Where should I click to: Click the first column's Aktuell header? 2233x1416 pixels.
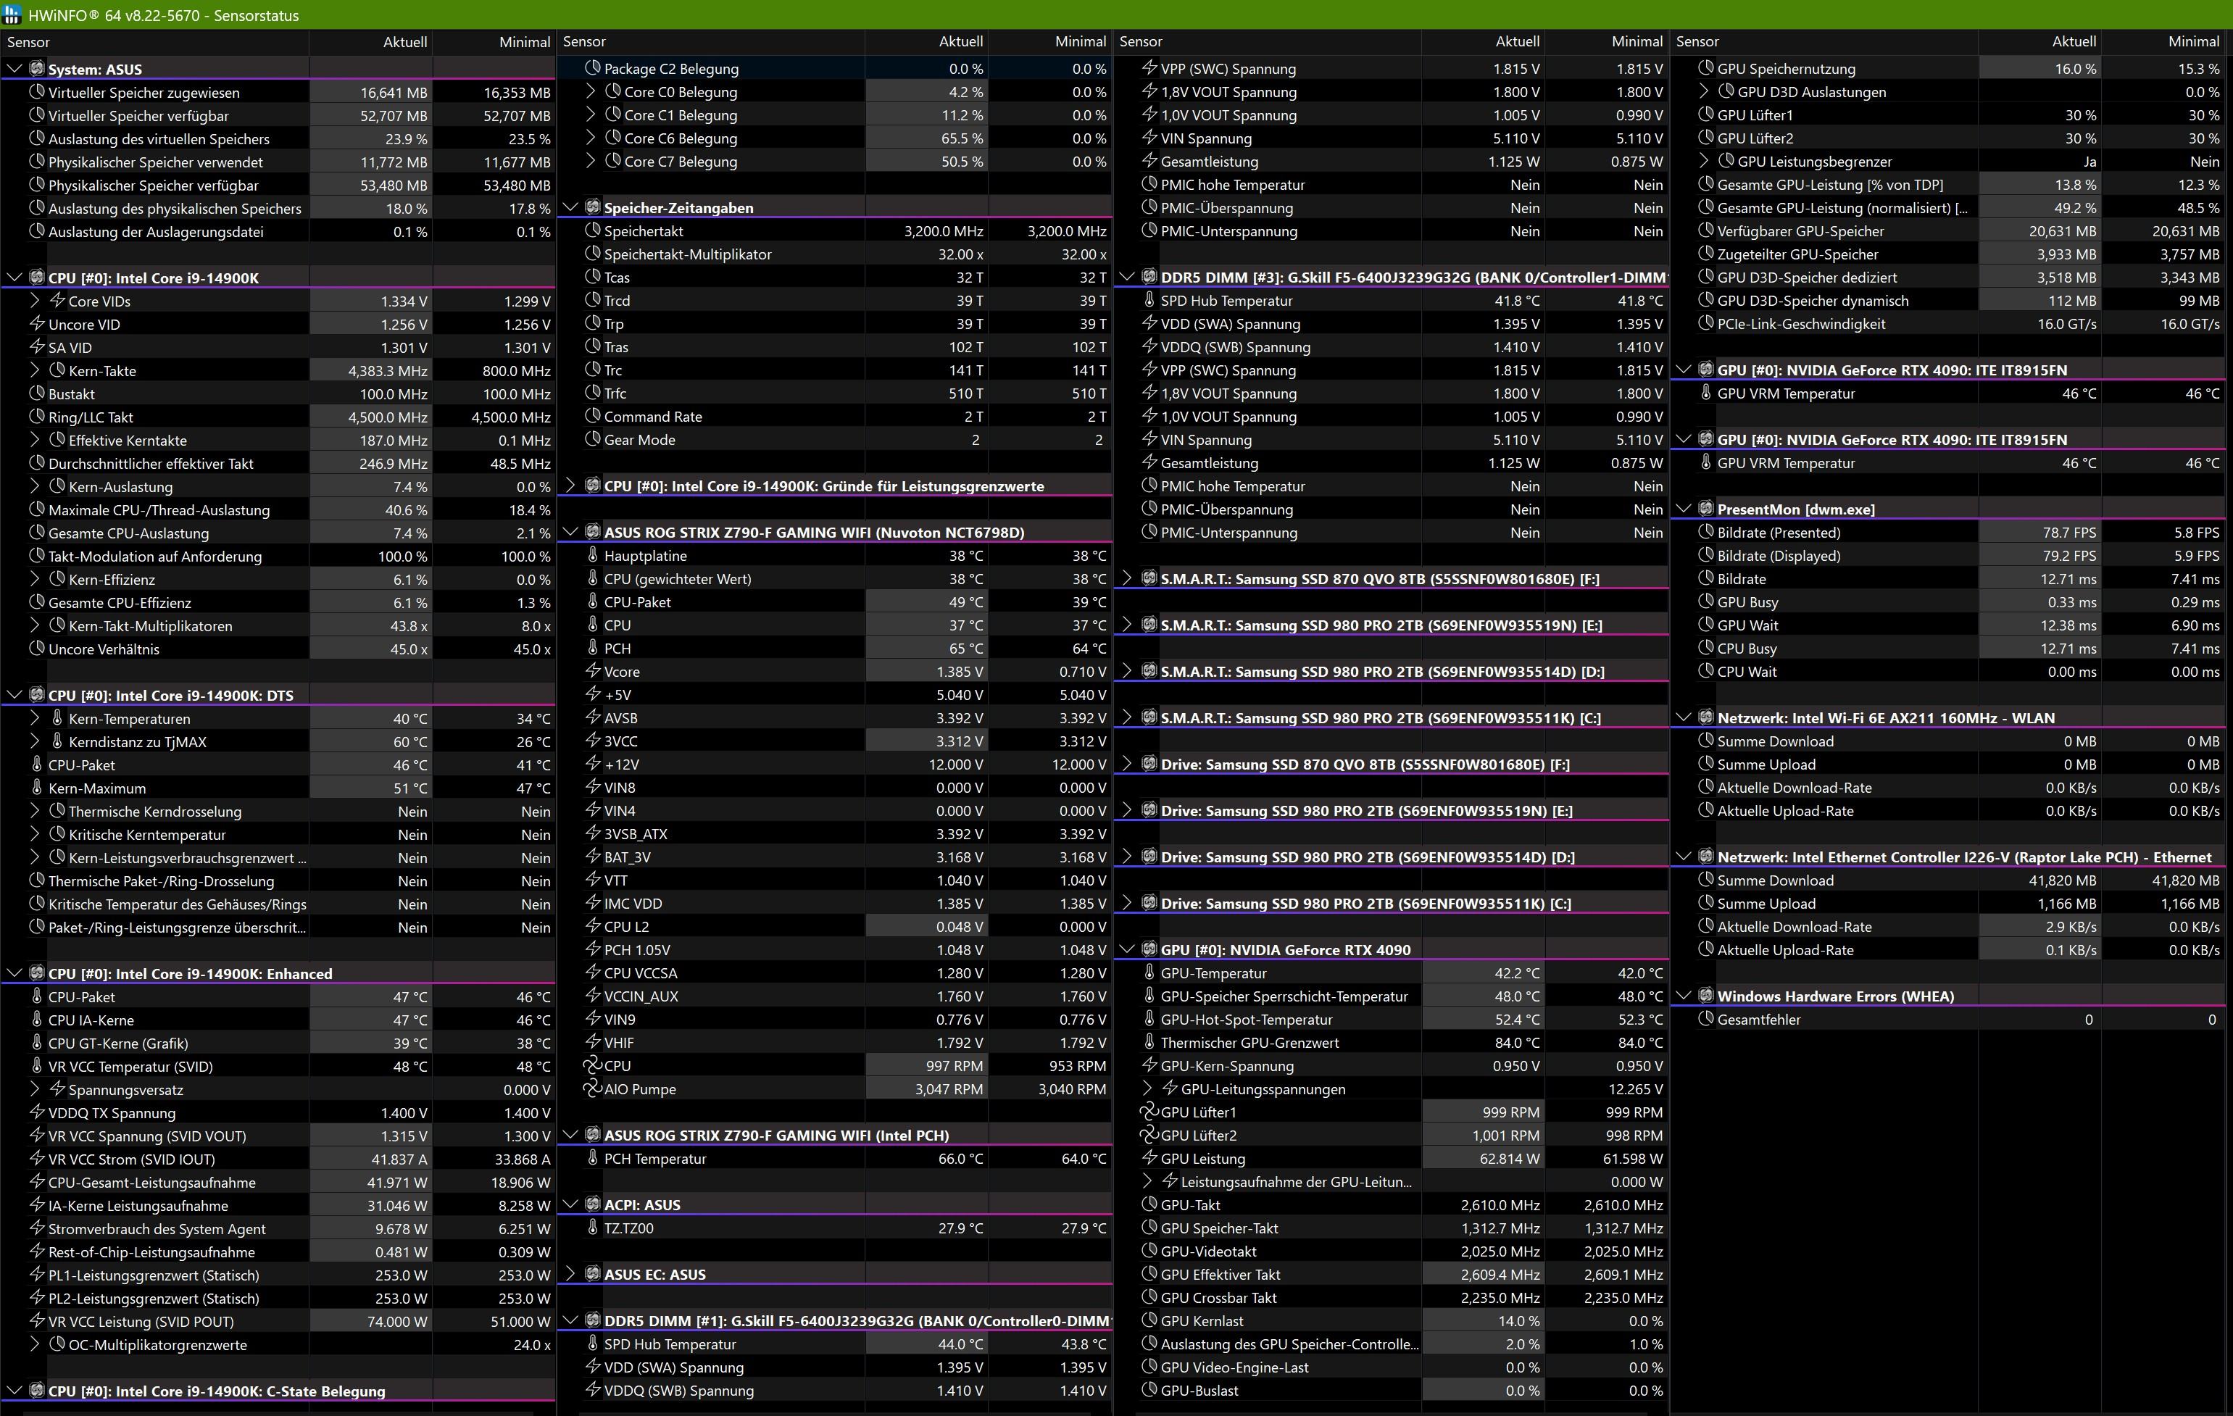(x=371, y=42)
